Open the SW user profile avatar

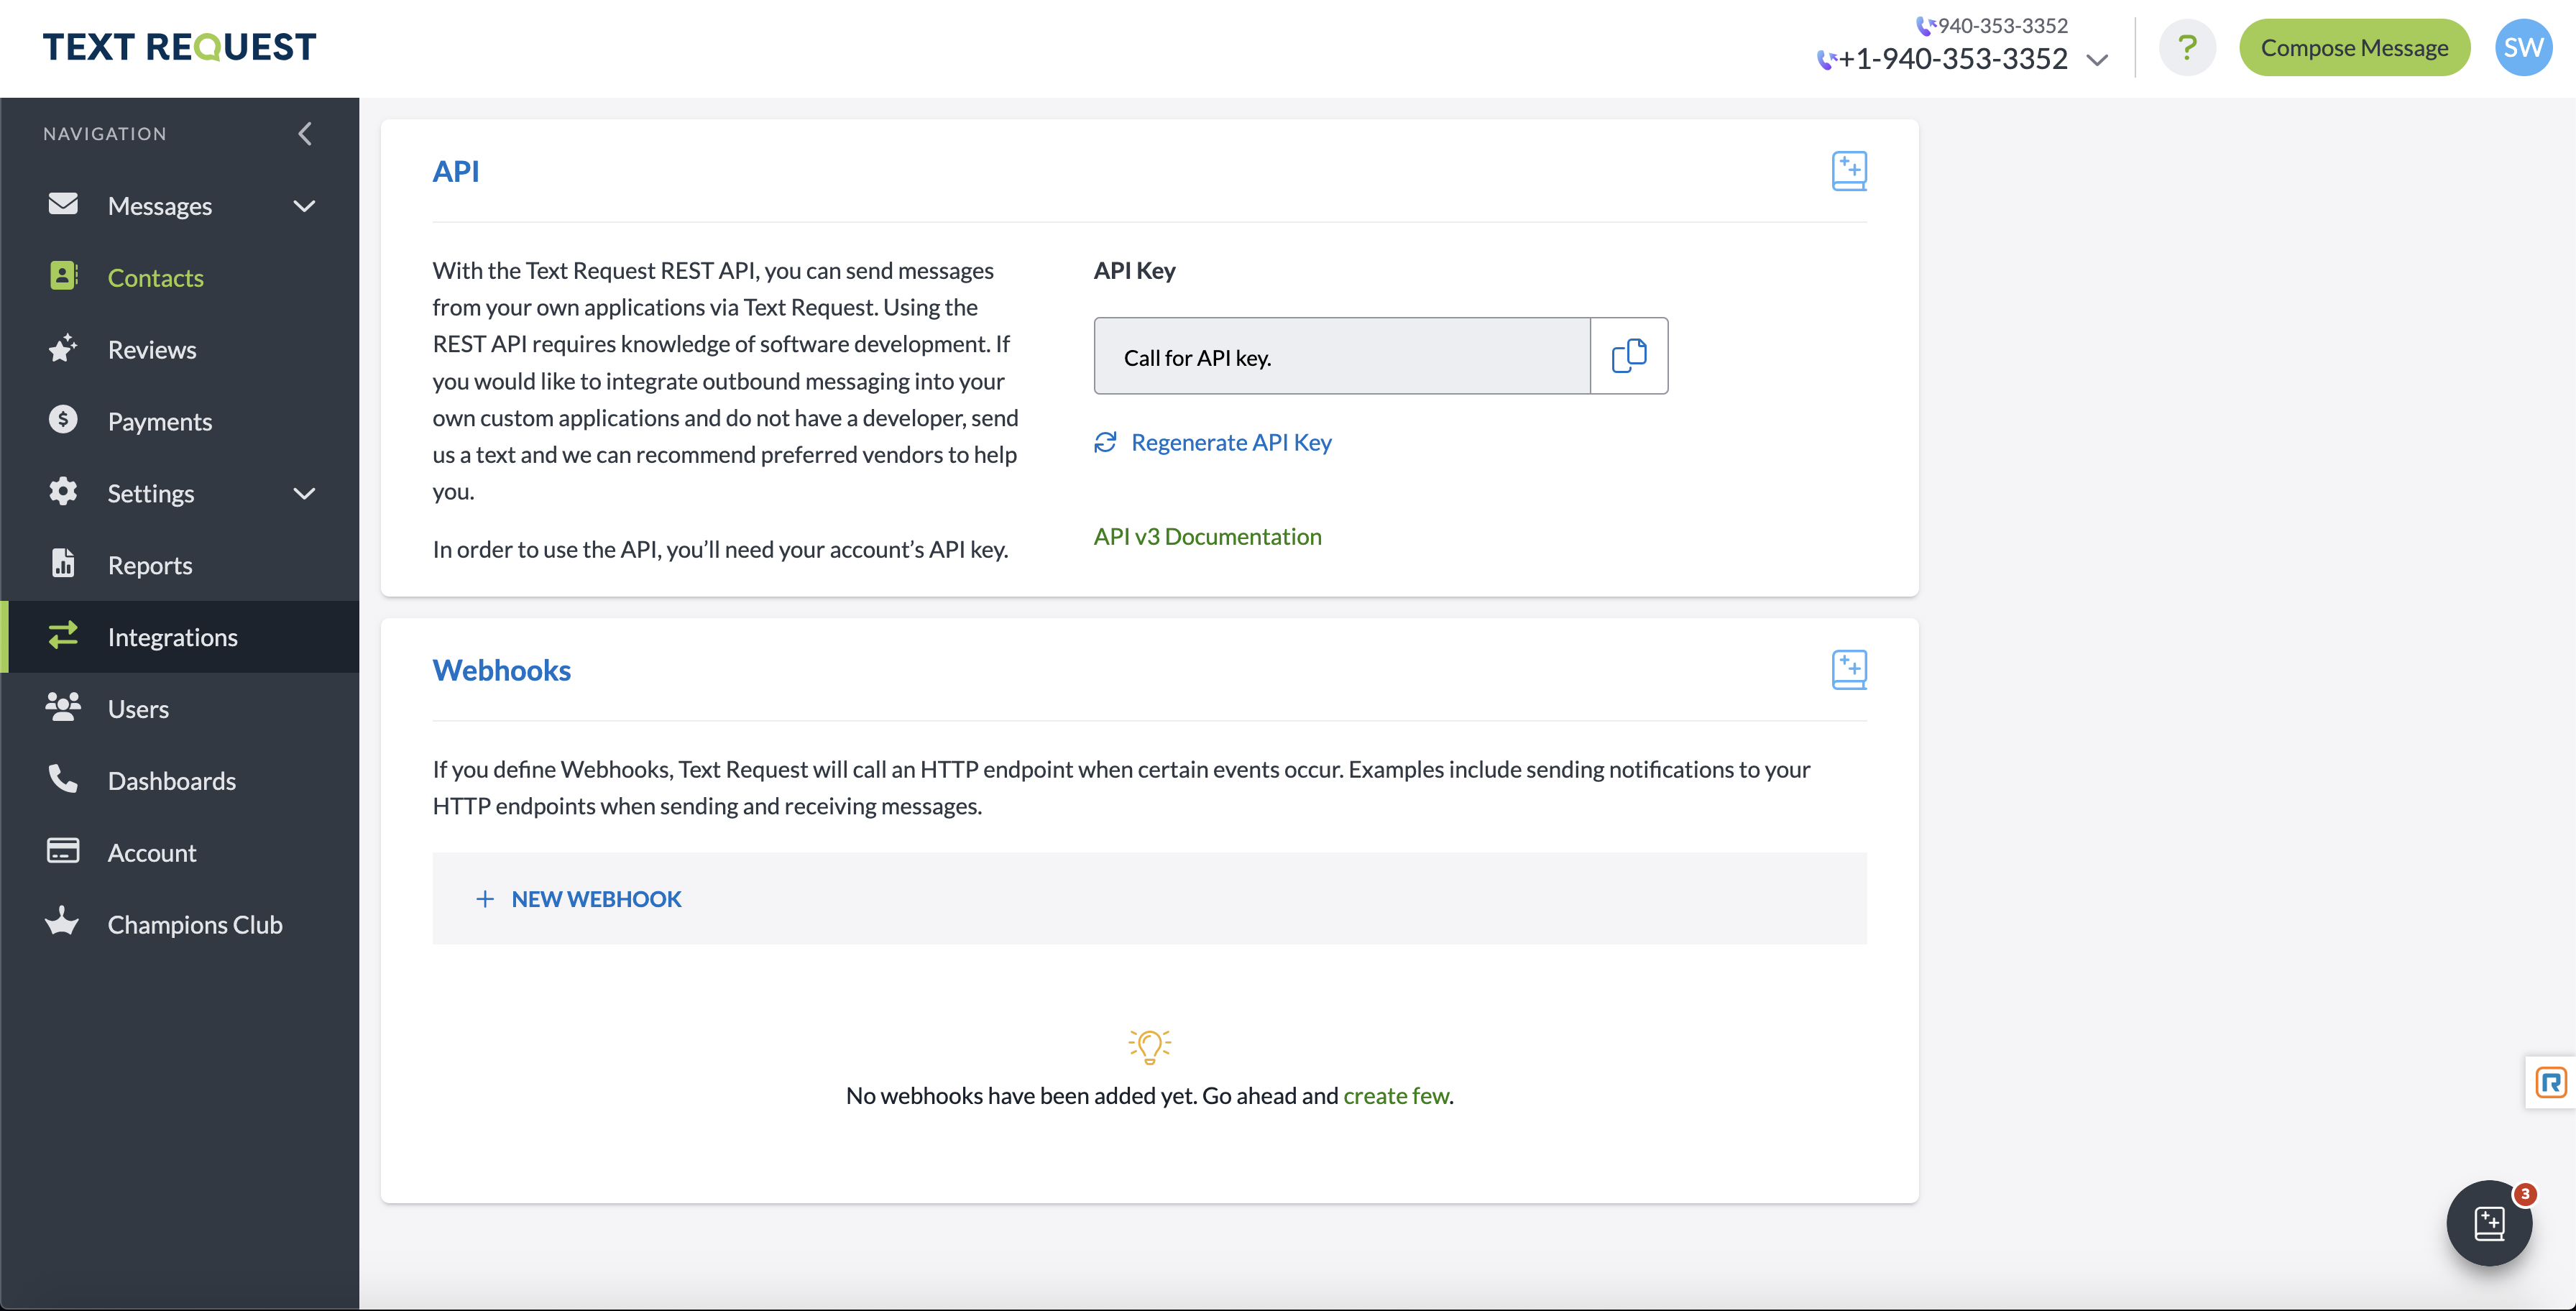click(2523, 47)
